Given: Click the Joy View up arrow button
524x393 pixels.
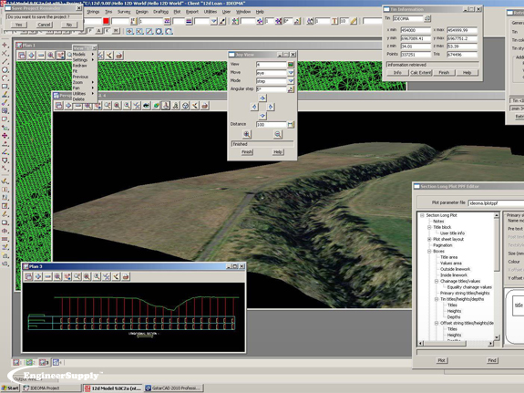Looking at the screenshot, I should click(x=262, y=98).
